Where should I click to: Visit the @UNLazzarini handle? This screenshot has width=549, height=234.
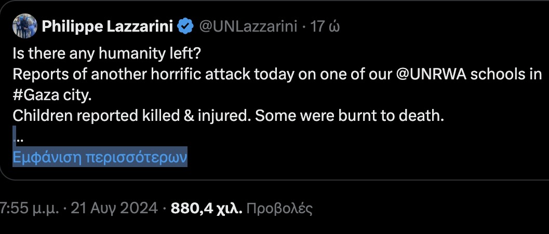click(249, 26)
